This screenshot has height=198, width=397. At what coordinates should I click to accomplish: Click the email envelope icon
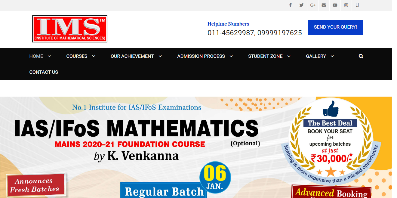click(x=324, y=5)
